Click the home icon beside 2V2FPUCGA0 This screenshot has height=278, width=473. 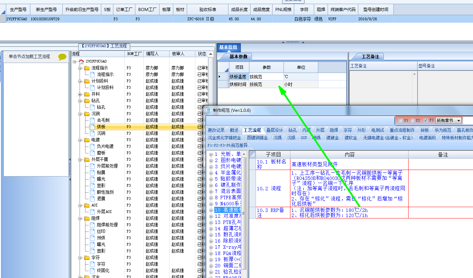81,61
